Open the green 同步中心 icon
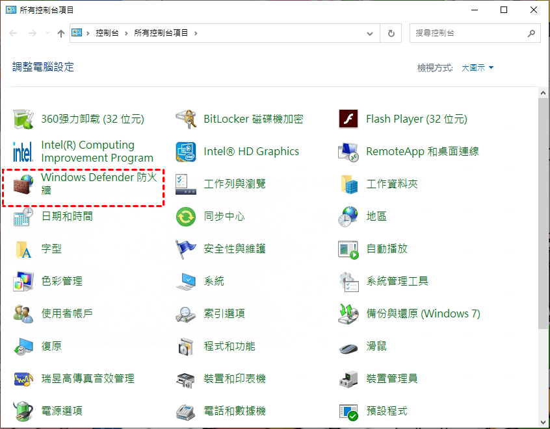Image resolution: width=550 pixels, height=429 pixels. coord(186,216)
